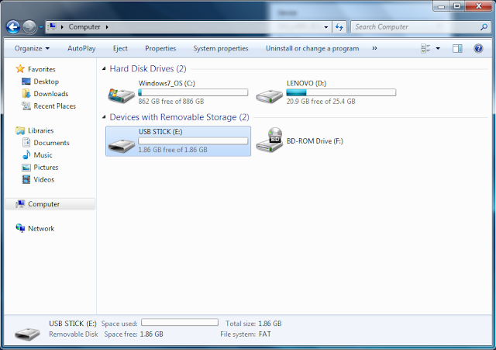Click the computer icon in address bar
The image size is (496, 350).
[x=53, y=26]
